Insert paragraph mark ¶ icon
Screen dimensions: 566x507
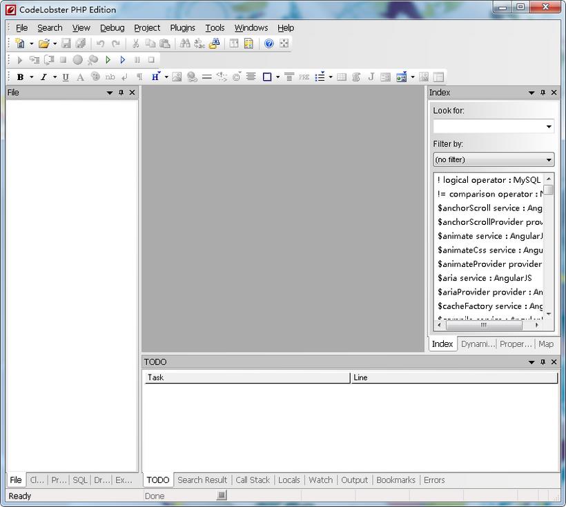(x=139, y=77)
